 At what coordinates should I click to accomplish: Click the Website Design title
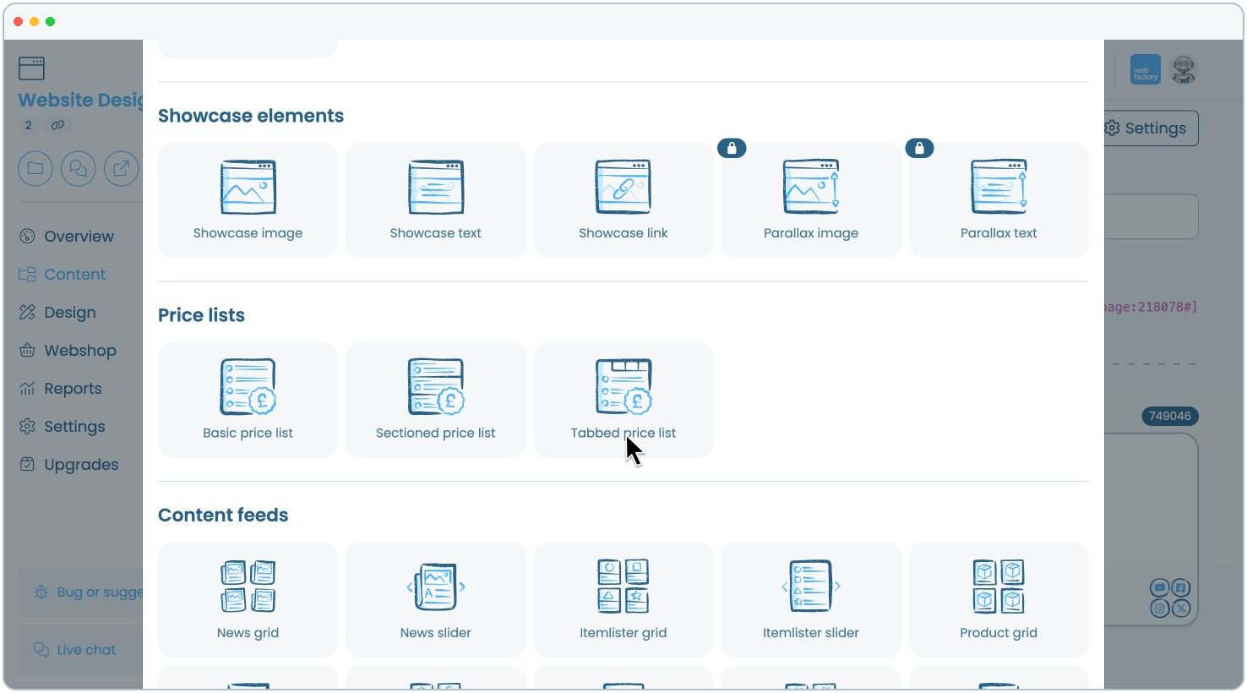pyautogui.click(x=81, y=100)
